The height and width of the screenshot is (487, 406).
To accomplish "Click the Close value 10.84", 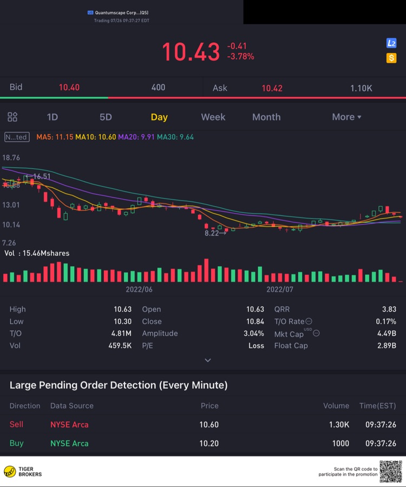I will pyautogui.click(x=255, y=321).
